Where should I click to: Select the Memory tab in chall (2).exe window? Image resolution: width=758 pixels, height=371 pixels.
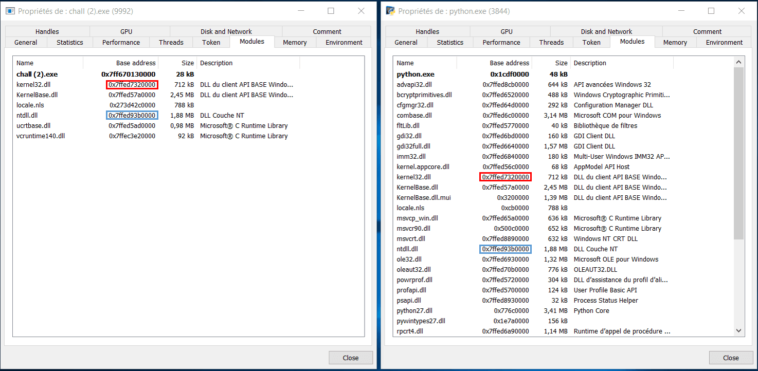coord(295,42)
